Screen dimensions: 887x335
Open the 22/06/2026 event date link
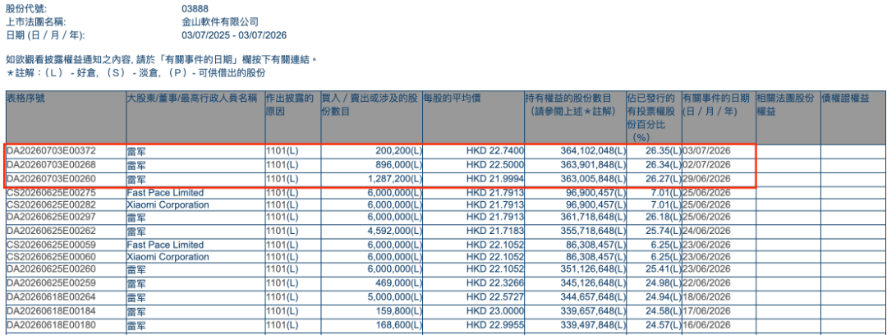pyautogui.click(x=708, y=283)
